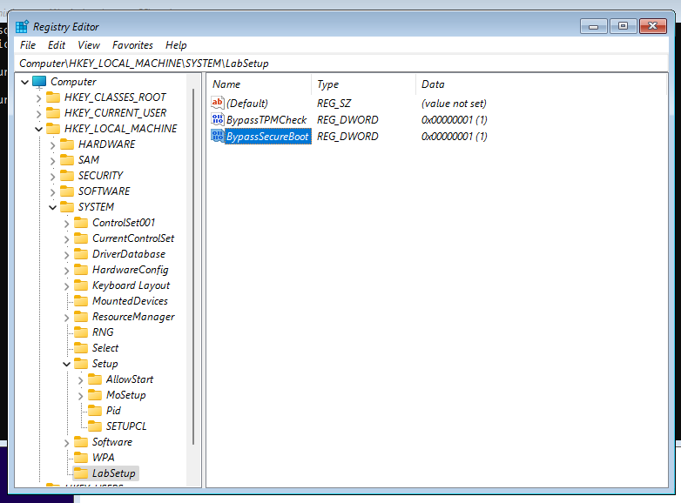Expand the AllowStart key
This screenshot has height=503, width=681.
[80, 380]
